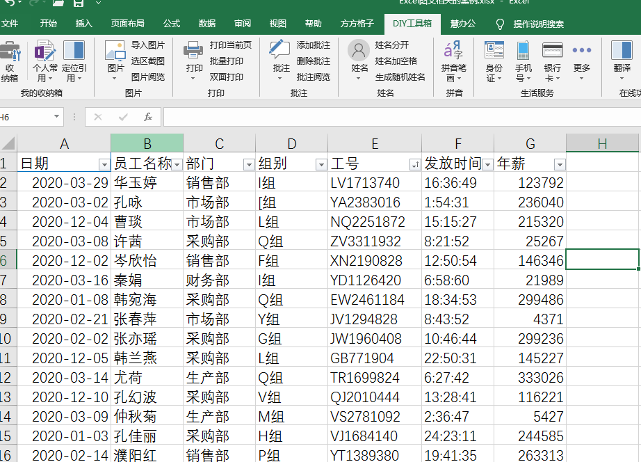Switch to the 慧办公 ribbon tab

[x=463, y=24]
